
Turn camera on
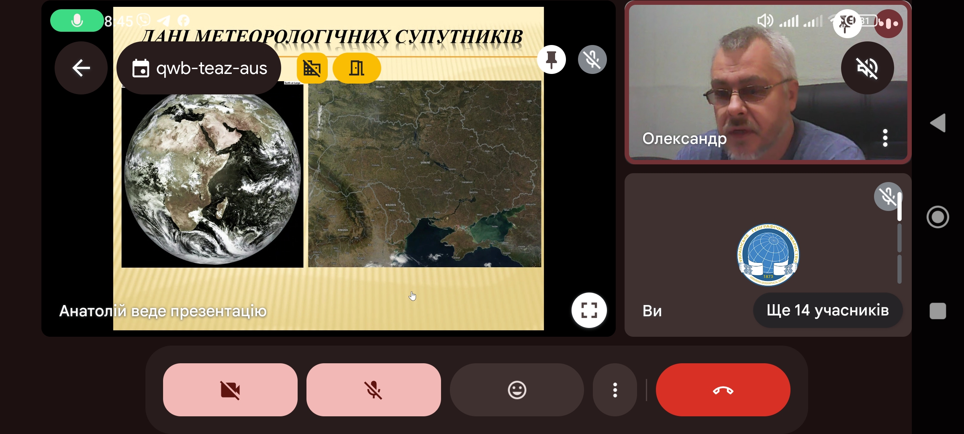[x=230, y=390]
